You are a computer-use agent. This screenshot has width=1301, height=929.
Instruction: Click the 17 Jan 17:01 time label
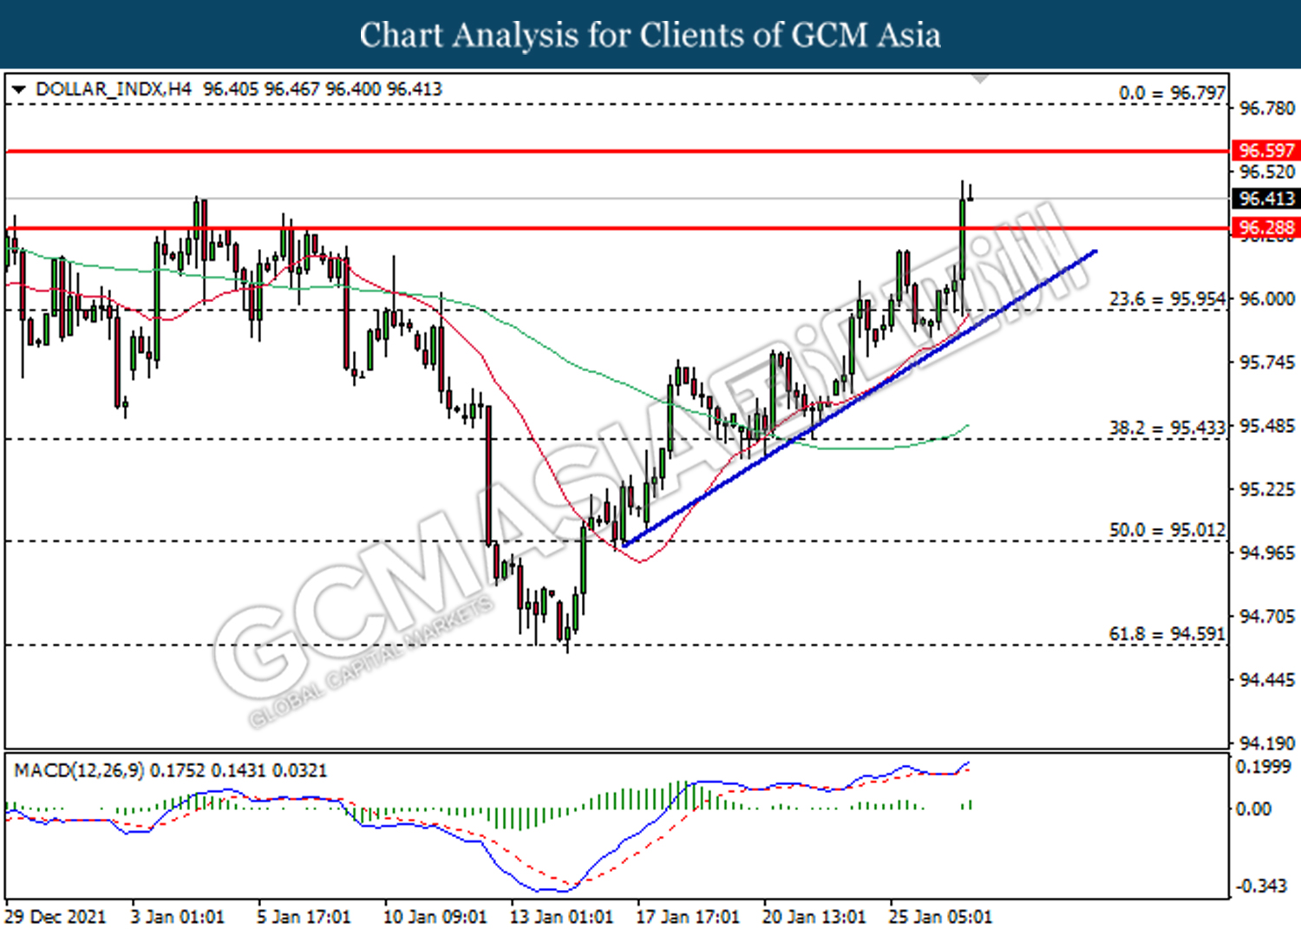coord(688,917)
